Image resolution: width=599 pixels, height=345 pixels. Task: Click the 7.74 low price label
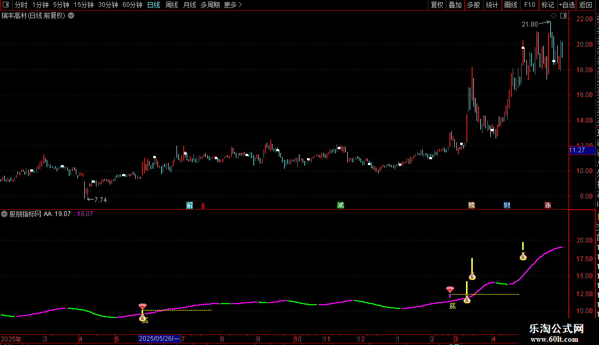pos(101,200)
